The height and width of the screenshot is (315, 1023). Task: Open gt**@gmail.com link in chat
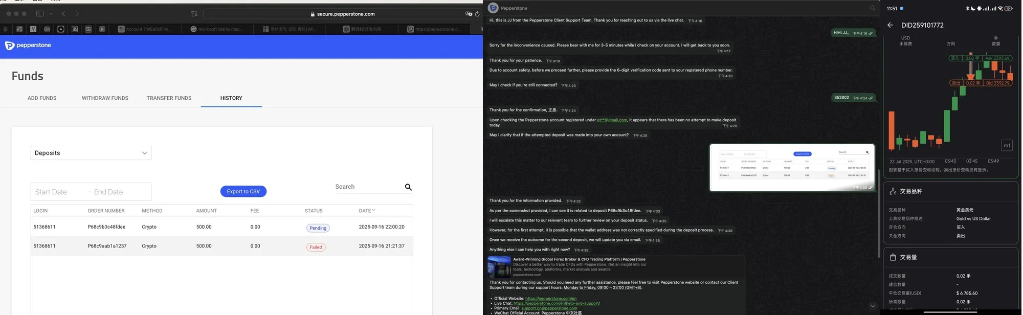pos(612,120)
